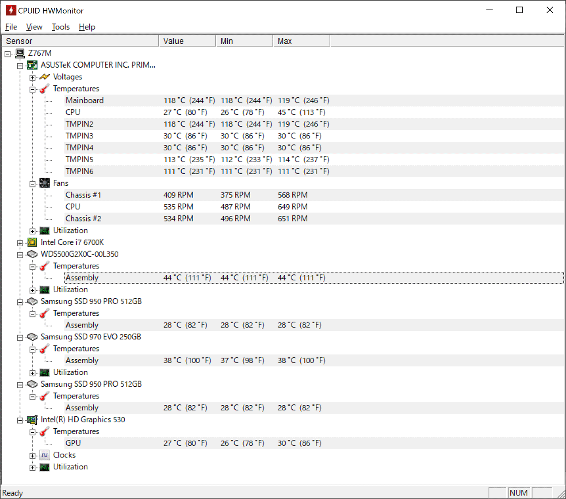Click the CPUID HWMonitor app icon in title bar
This screenshot has height=499, width=566.
[11, 10]
